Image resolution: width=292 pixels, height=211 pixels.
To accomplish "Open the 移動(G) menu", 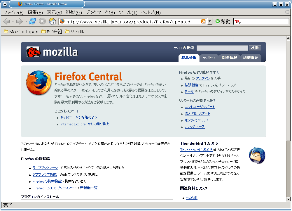I will pyautogui.click(x=74, y=13).
